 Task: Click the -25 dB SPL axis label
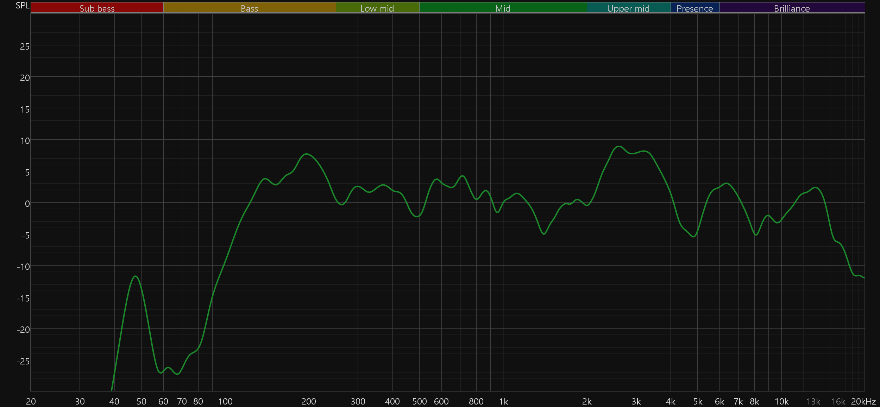[23, 361]
